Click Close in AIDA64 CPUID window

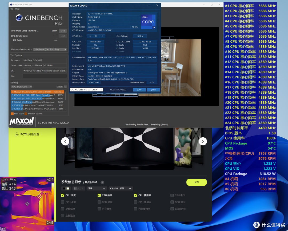tap(153, 90)
